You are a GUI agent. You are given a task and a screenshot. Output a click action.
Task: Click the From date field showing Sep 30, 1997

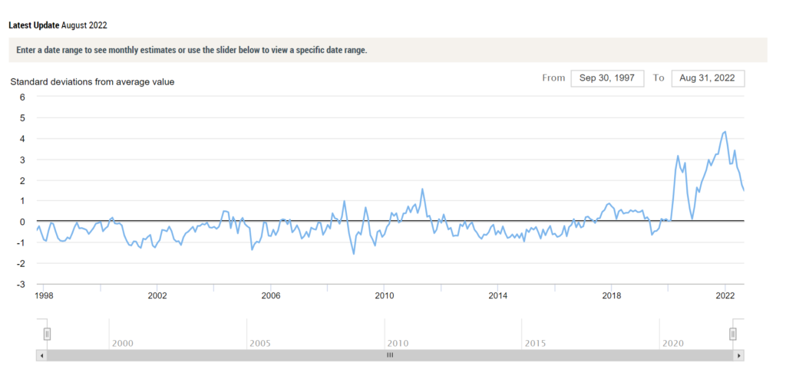pyautogui.click(x=607, y=78)
